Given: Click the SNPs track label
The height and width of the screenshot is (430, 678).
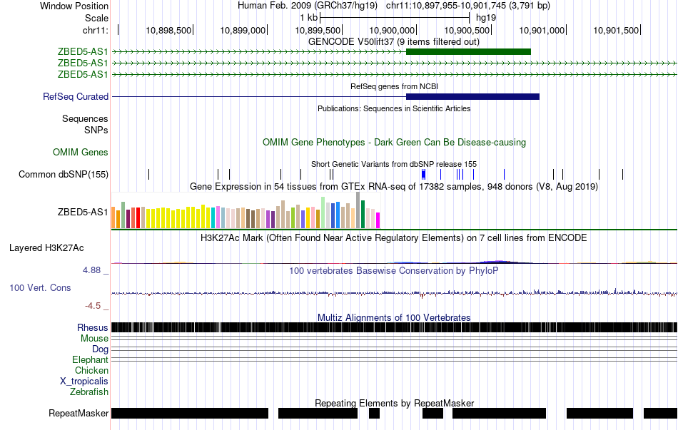Looking at the screenshot, I should click(96, 130).
